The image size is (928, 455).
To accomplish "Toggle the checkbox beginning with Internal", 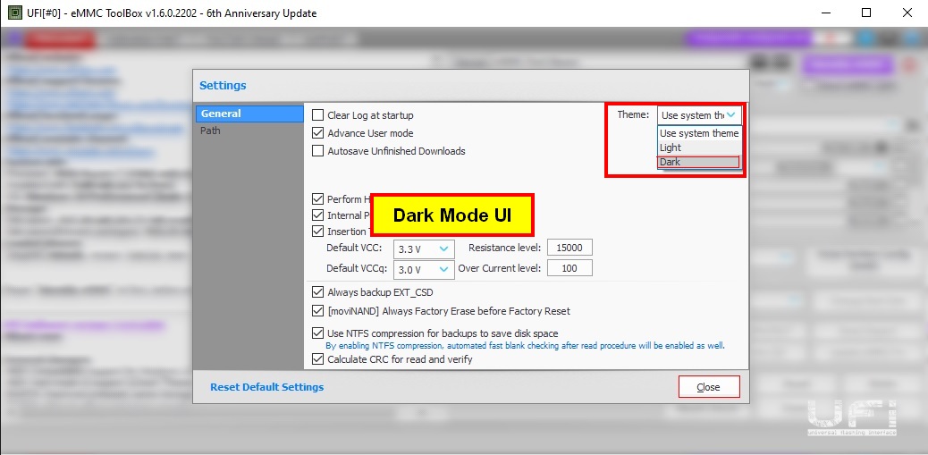I will [317, 215].
